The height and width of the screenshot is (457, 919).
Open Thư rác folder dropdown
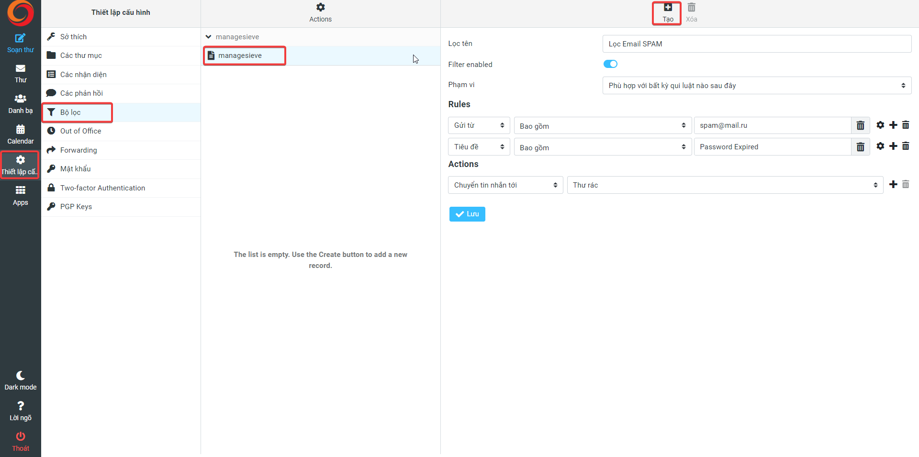pos(725,185)
